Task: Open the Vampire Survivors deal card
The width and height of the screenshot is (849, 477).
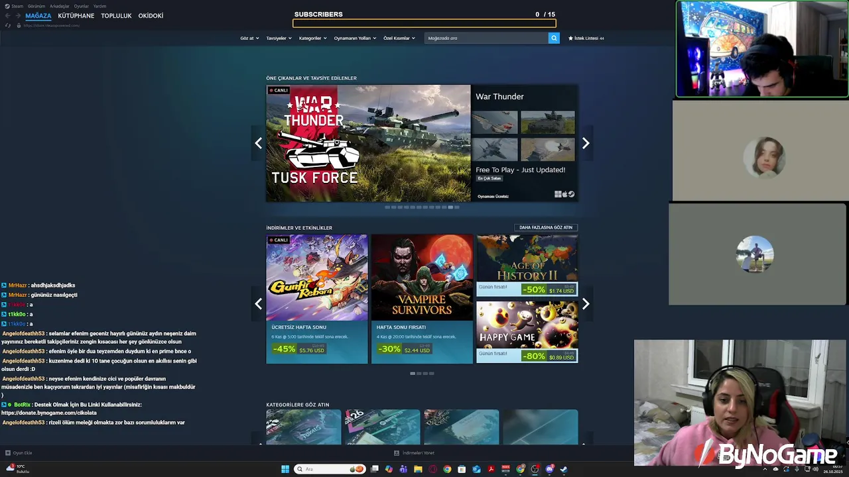Action: (422, 299)
